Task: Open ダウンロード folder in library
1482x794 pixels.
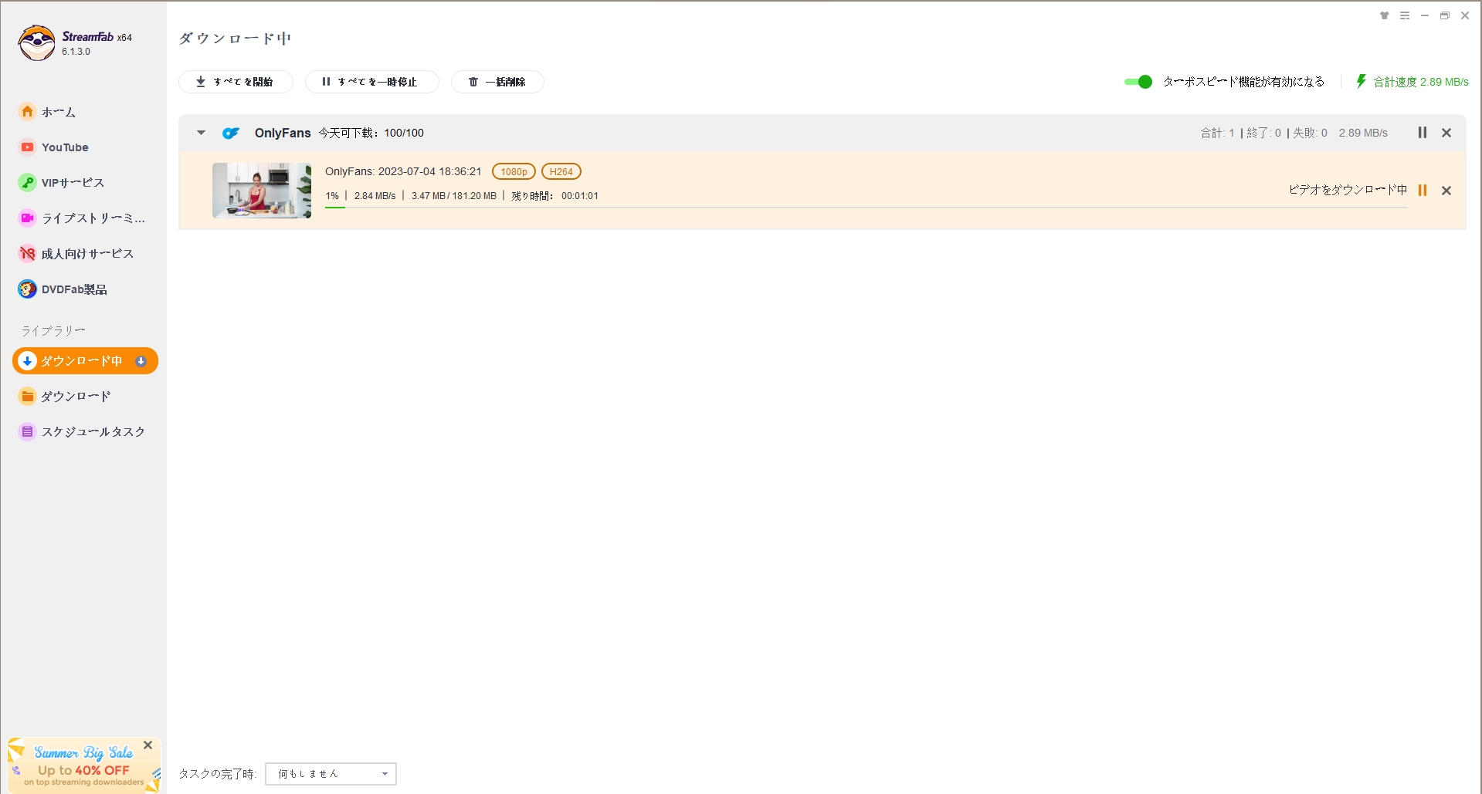Action: (x=76, y=396)
